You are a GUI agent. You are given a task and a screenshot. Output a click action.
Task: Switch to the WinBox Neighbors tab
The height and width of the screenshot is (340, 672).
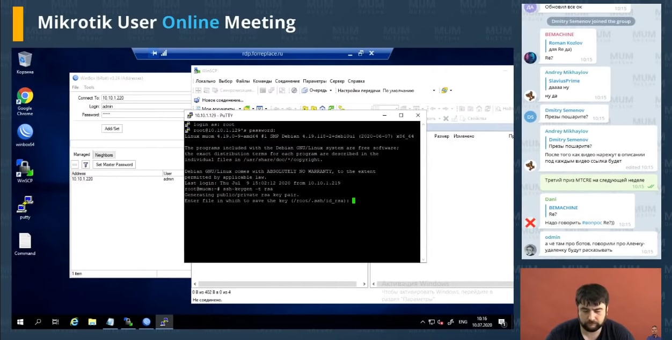(104, 155)
